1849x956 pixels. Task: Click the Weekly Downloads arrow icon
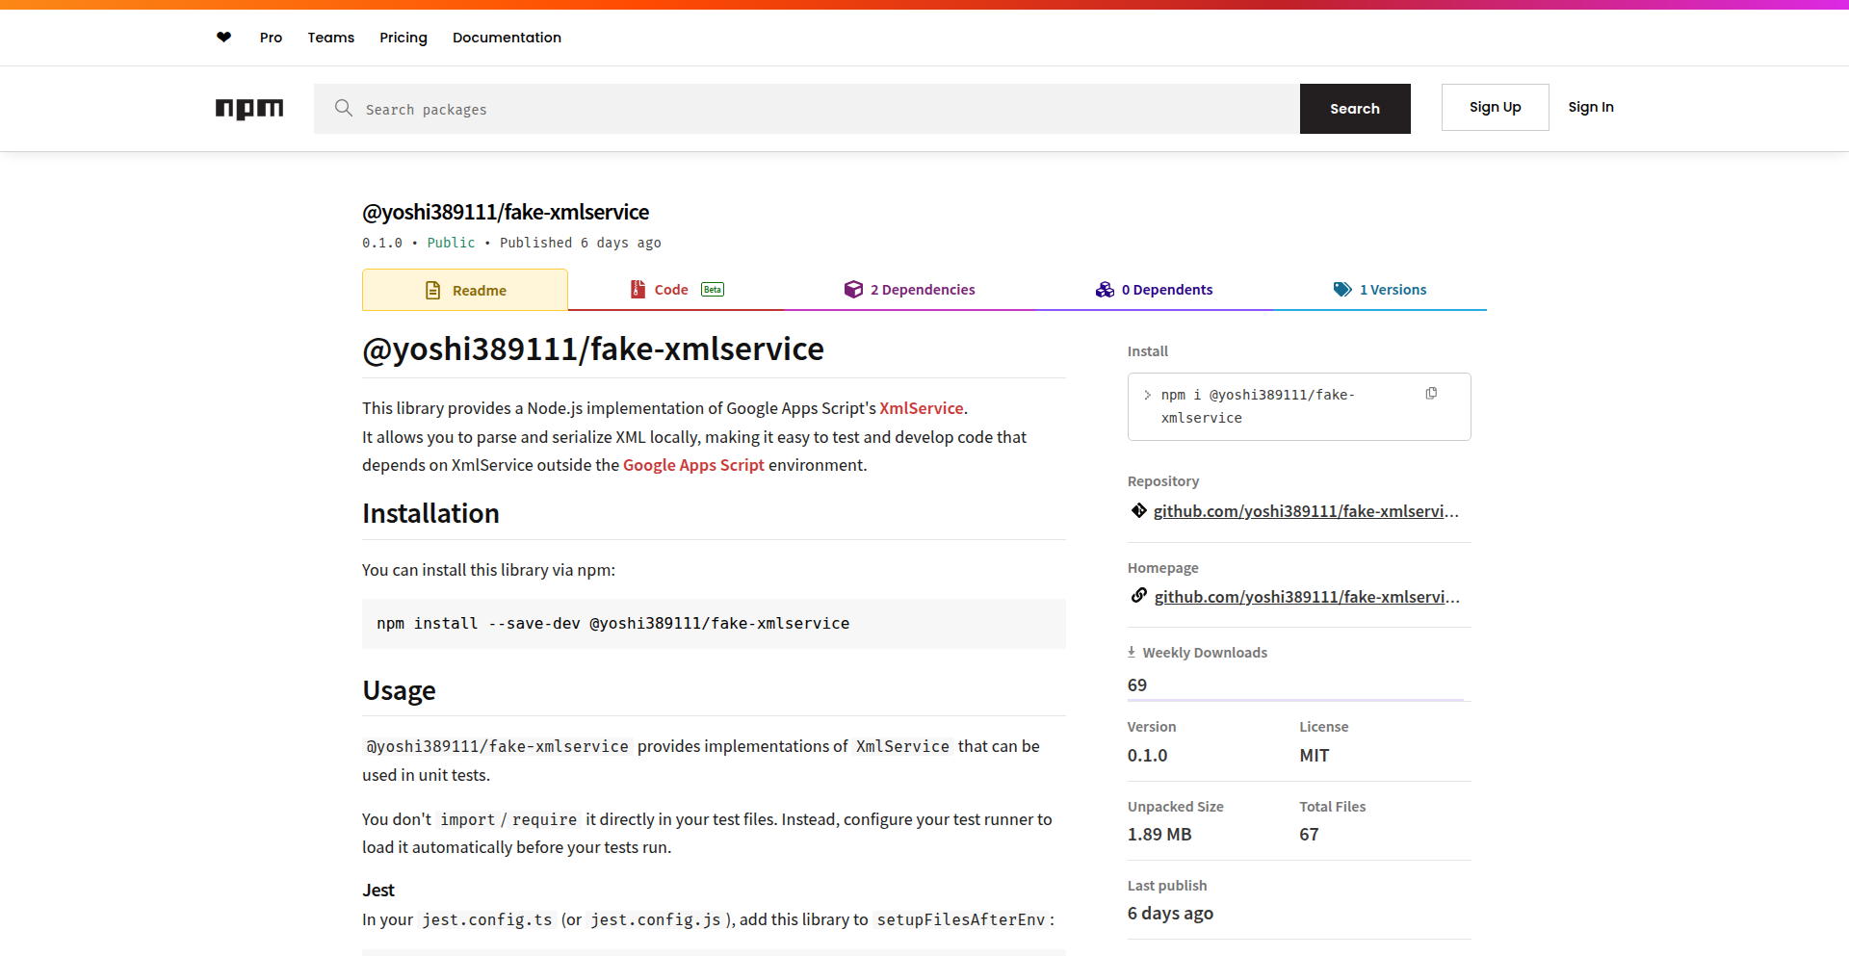(x=1132, y=652)
